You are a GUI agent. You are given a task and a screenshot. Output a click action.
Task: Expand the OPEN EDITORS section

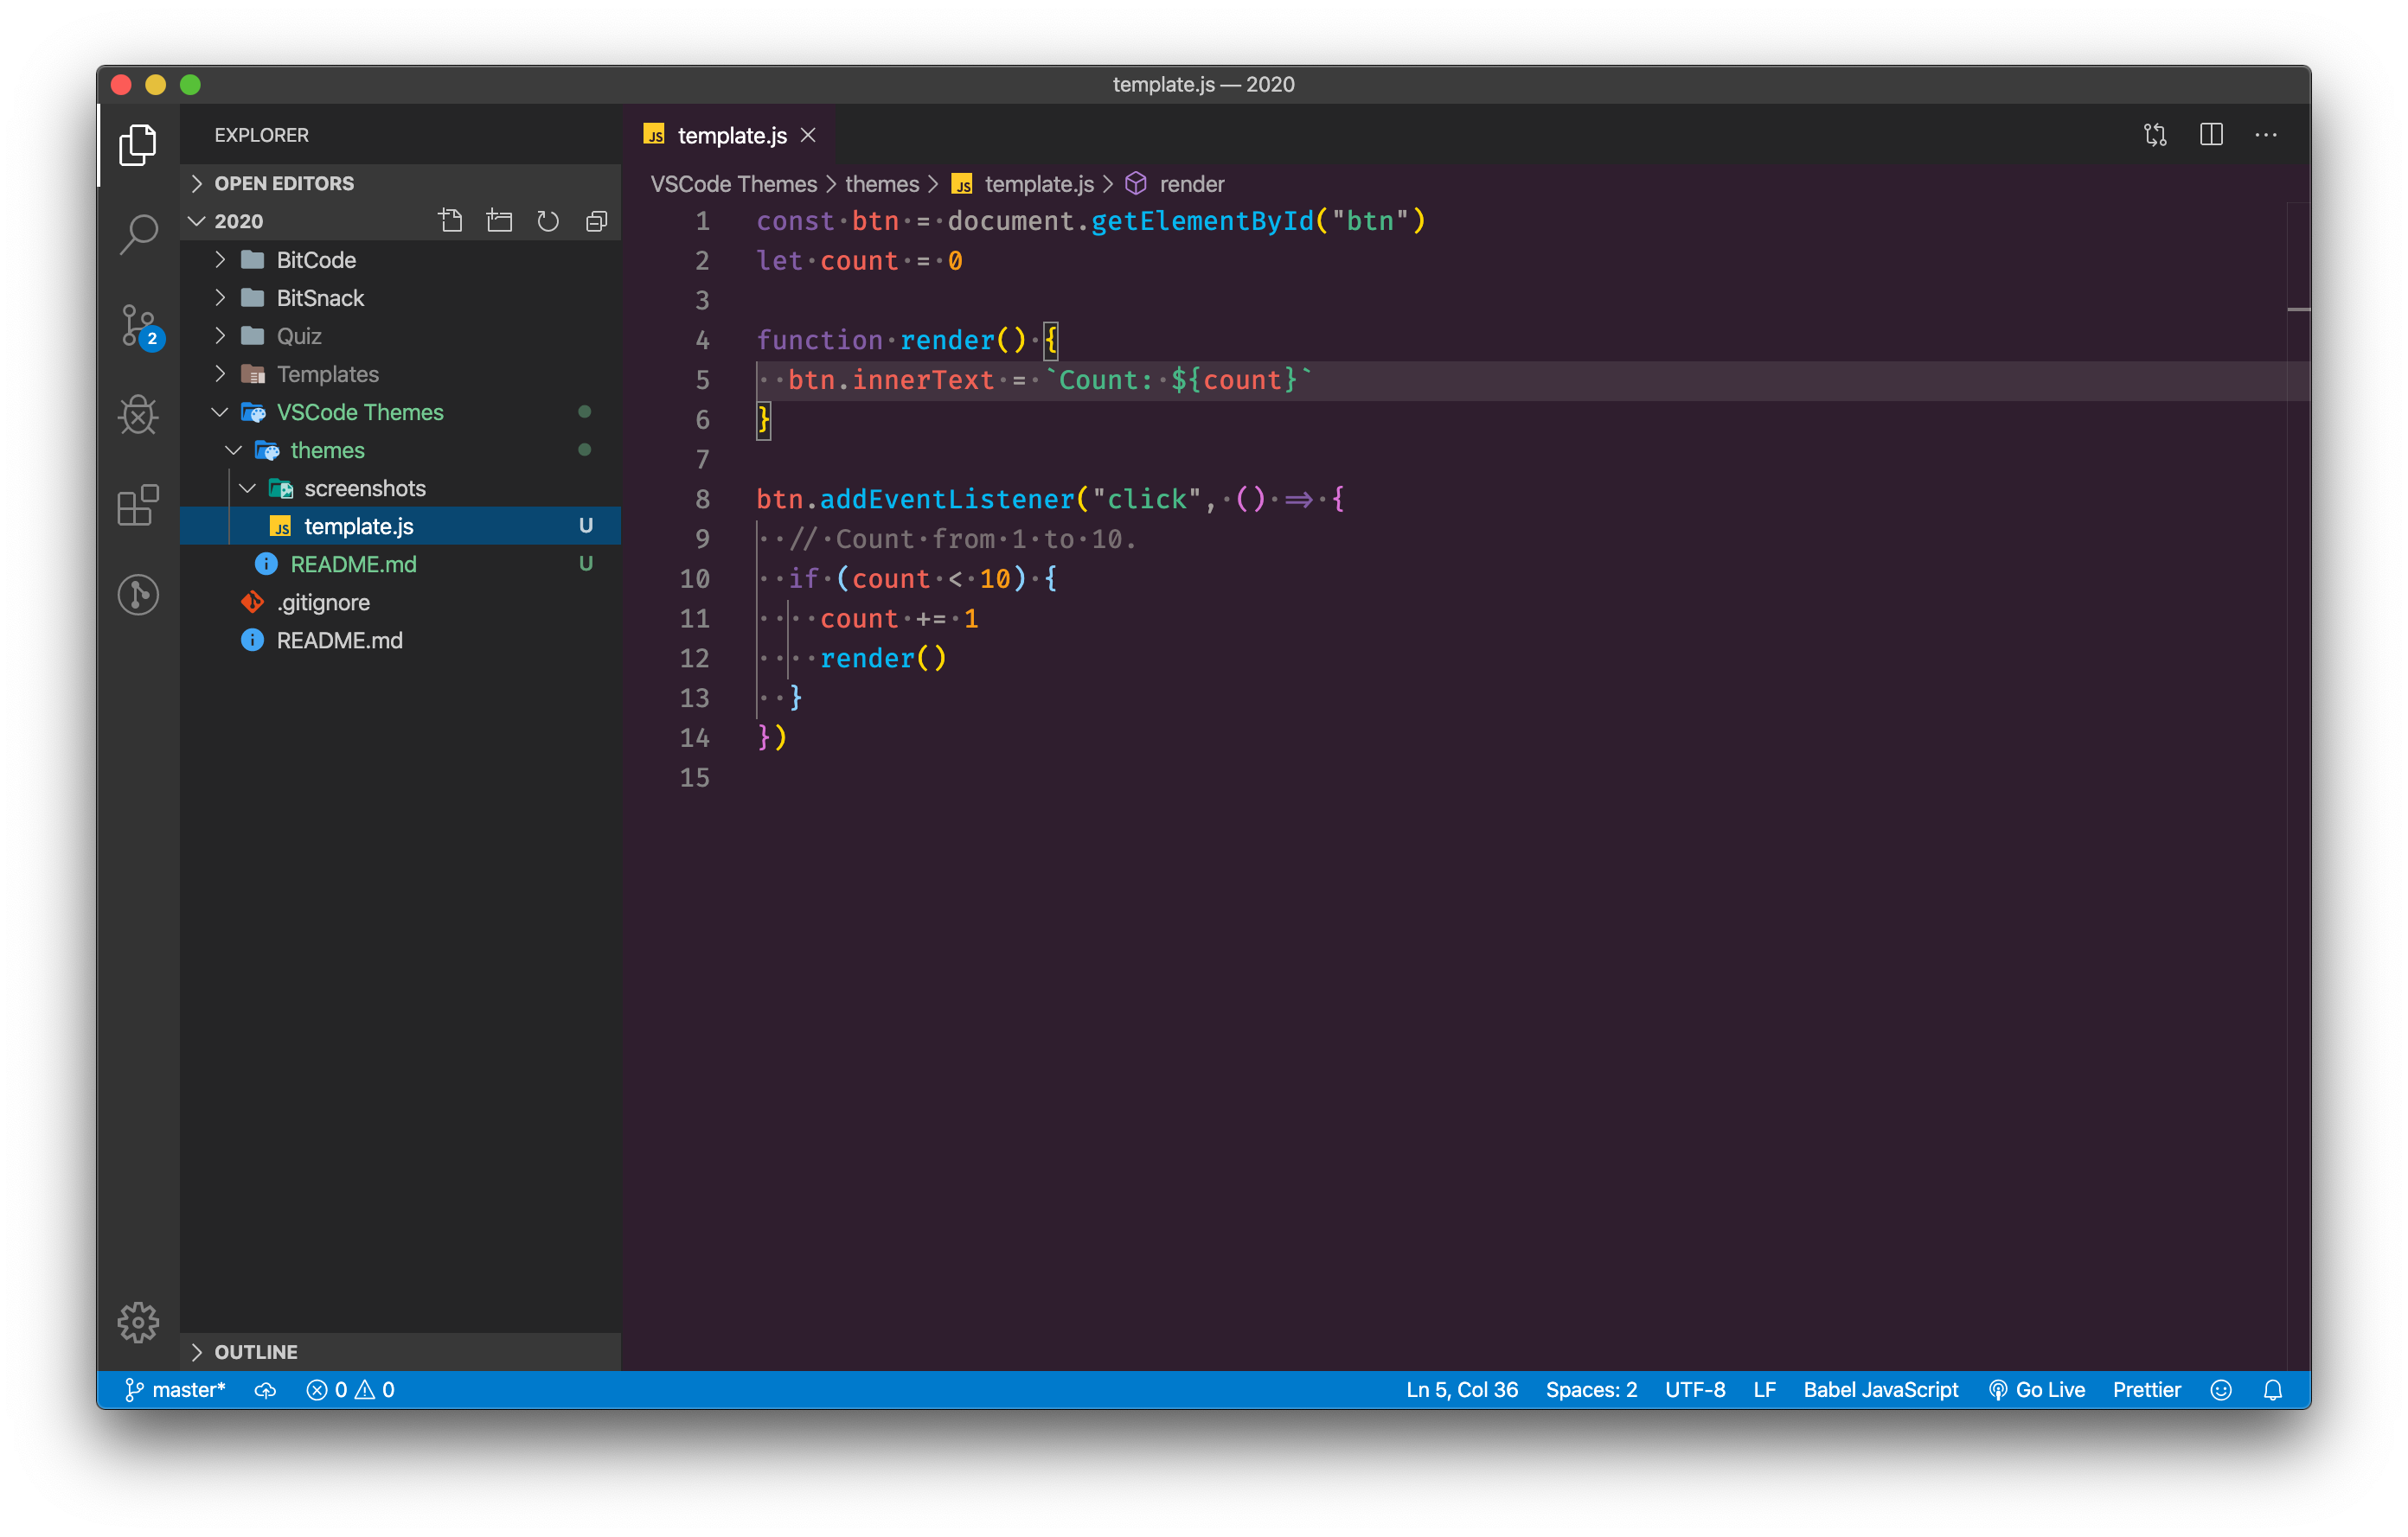pos(283,183)
